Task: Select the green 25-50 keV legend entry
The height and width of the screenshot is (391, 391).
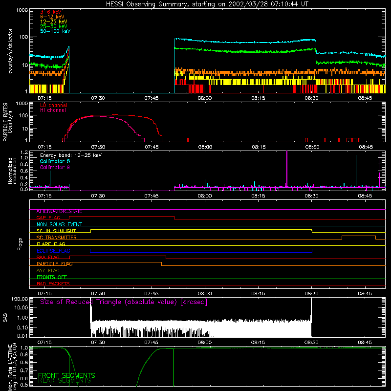Action: (x=54, y=26)
